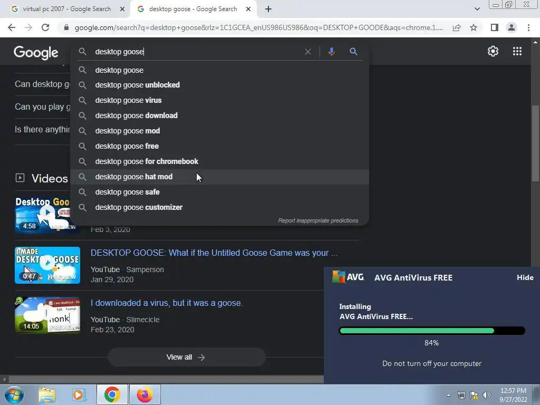Close the desktop goose tab

point(248,9)
